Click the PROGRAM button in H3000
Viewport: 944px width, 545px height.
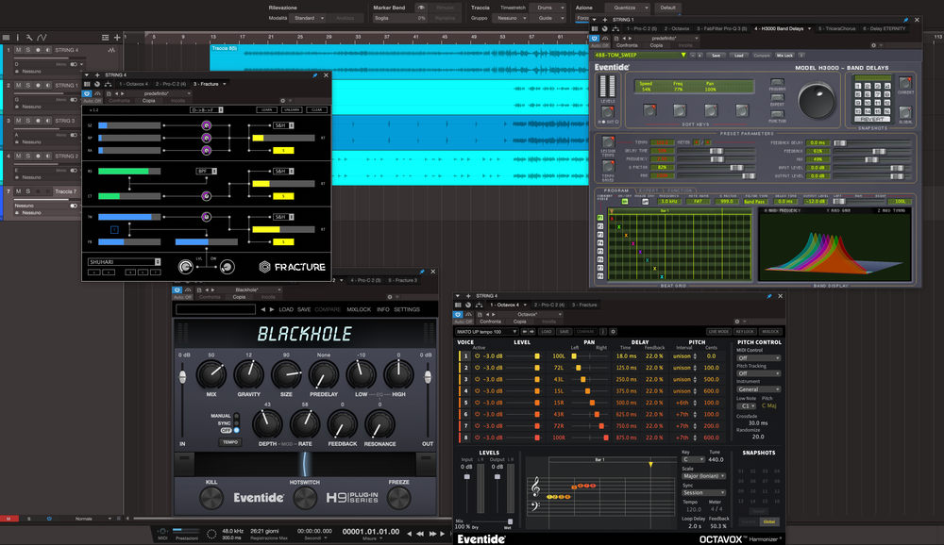[777, 82]
